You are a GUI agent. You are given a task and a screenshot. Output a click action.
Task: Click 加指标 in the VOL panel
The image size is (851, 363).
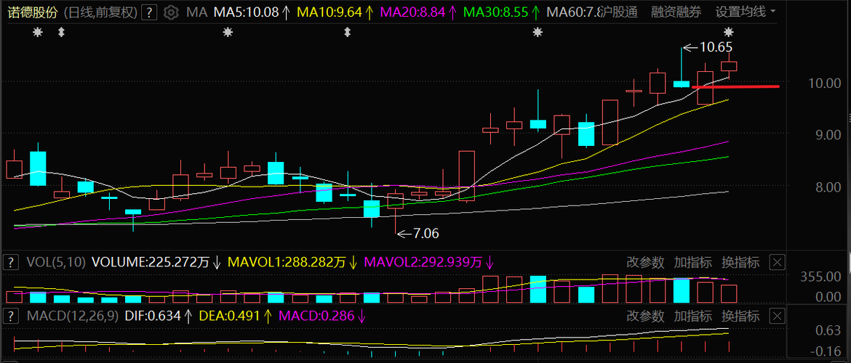pos(692,263)
